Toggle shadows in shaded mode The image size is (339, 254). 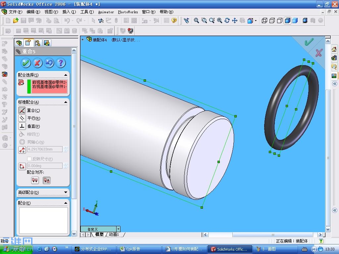point(305,21)
